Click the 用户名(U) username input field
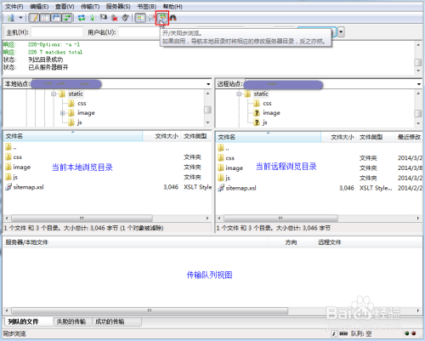425x341 pixels. click(140, 32)
